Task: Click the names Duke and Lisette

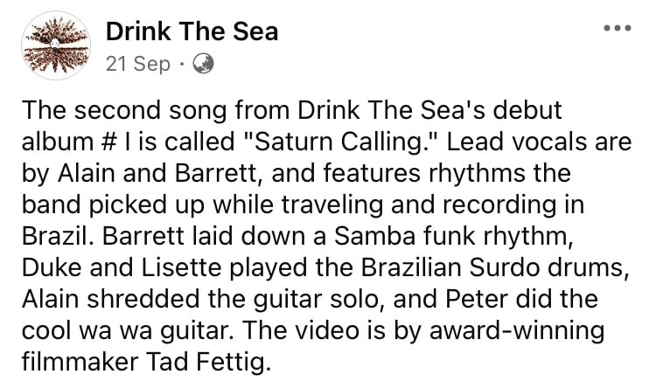Action: (122, 267)
